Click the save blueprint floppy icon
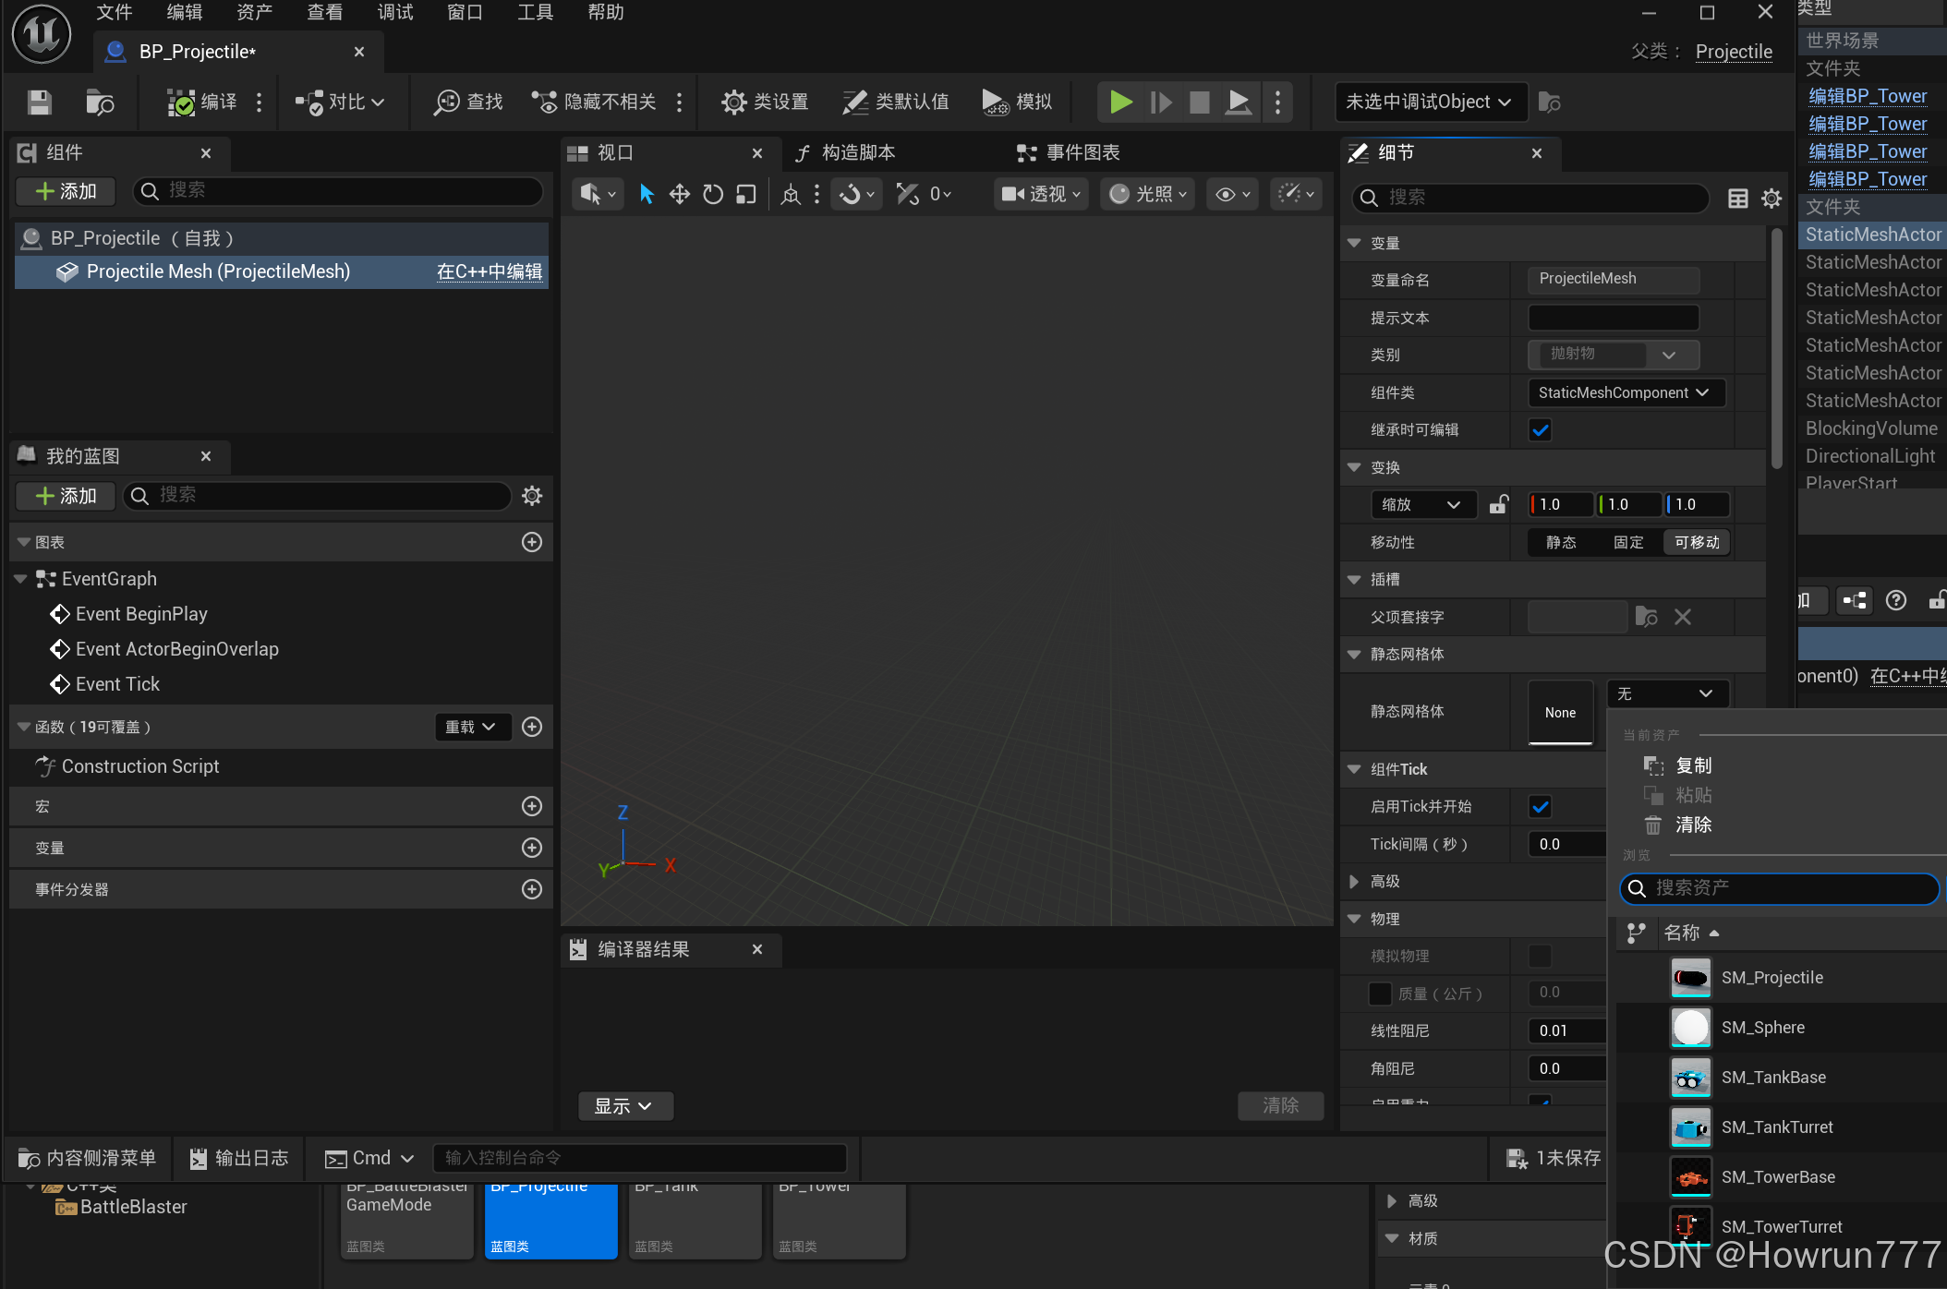This screenshot has width=1947, height=1289. pyautogui.click(x=39, y=102)
